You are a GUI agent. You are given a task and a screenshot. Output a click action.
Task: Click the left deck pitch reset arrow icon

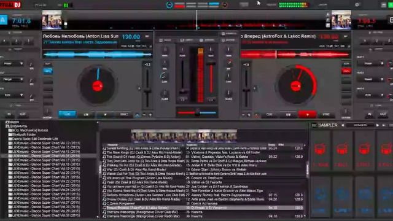(138, 115)
